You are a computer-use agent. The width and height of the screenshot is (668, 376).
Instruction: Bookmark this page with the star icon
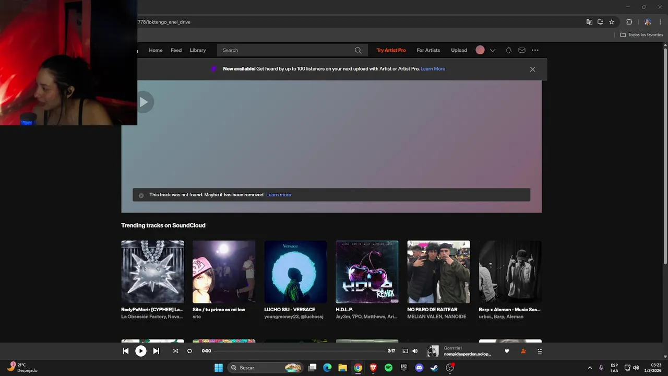point(612,22)
